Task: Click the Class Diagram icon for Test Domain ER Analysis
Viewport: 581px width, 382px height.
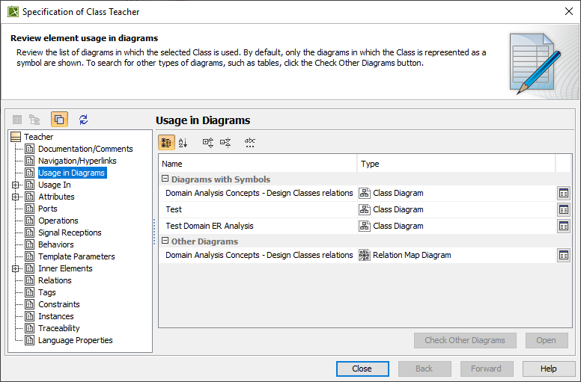Action: (x=365, y=226)
